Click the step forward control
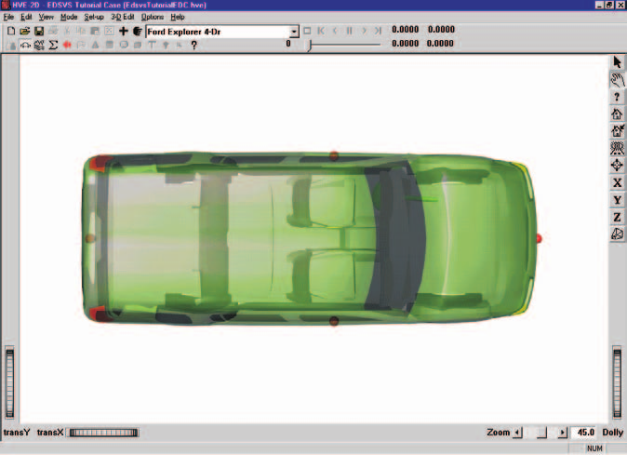The width and height of the screenshot is (627, 455). (x=364, y=31)
